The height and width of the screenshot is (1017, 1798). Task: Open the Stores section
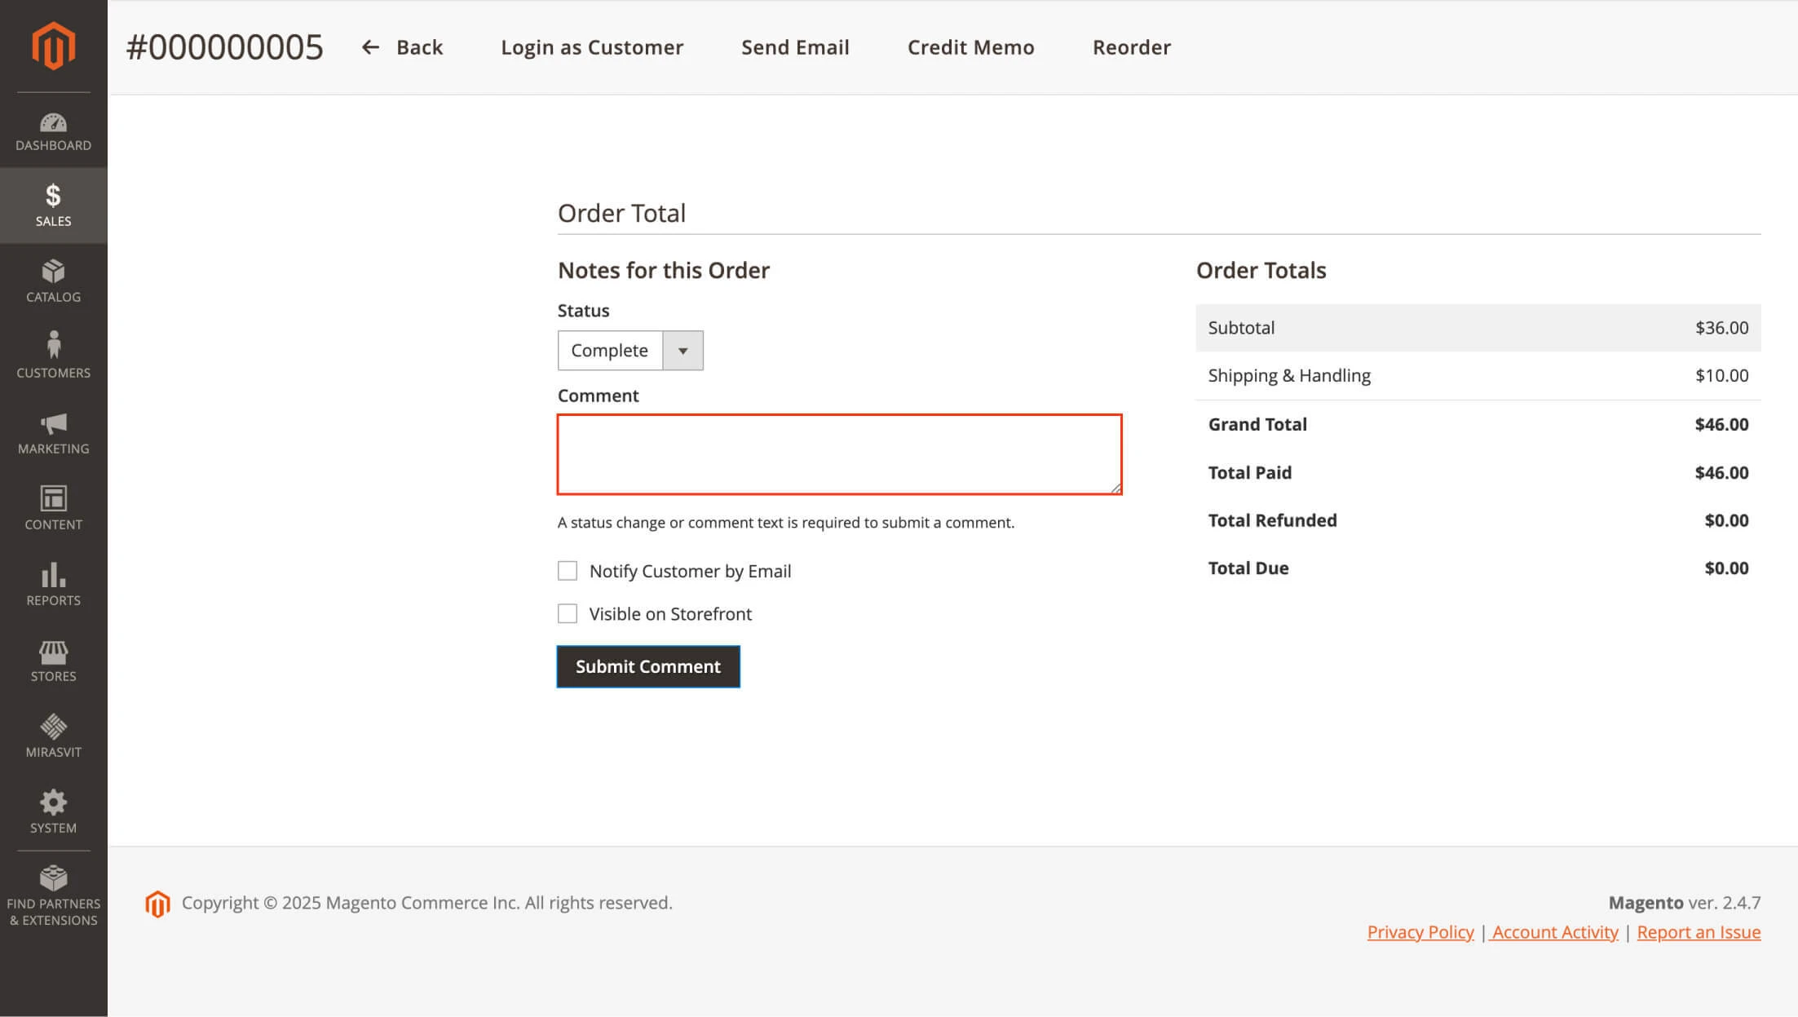pos(53,657)
